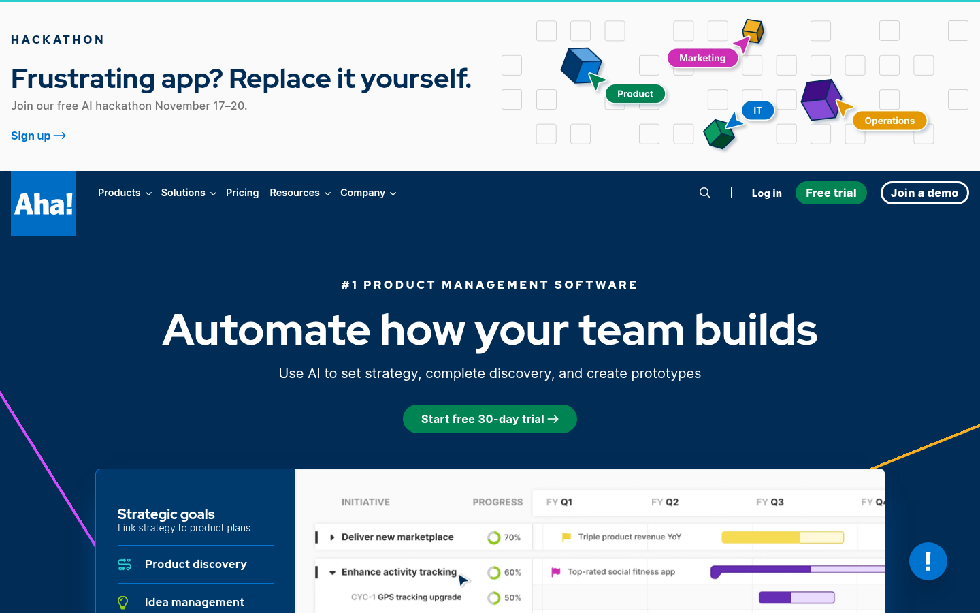Click the 50% progress ring icon

(494, 598)
